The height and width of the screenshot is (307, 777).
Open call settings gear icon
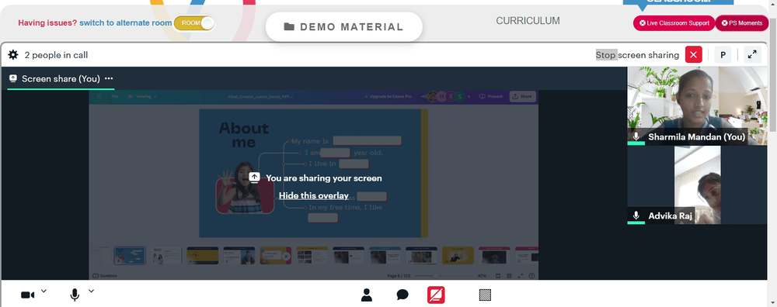coord(13,55)
